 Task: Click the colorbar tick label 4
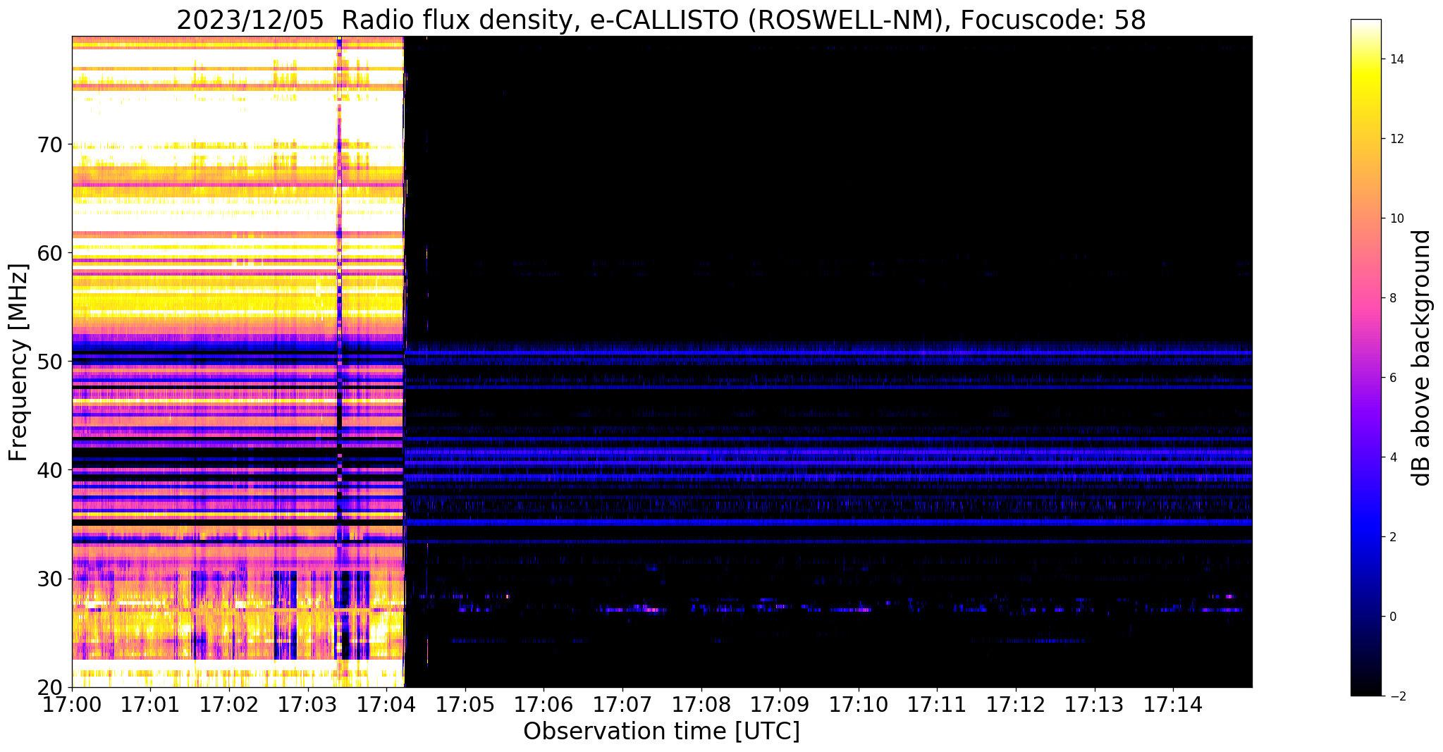point(1393,457)
